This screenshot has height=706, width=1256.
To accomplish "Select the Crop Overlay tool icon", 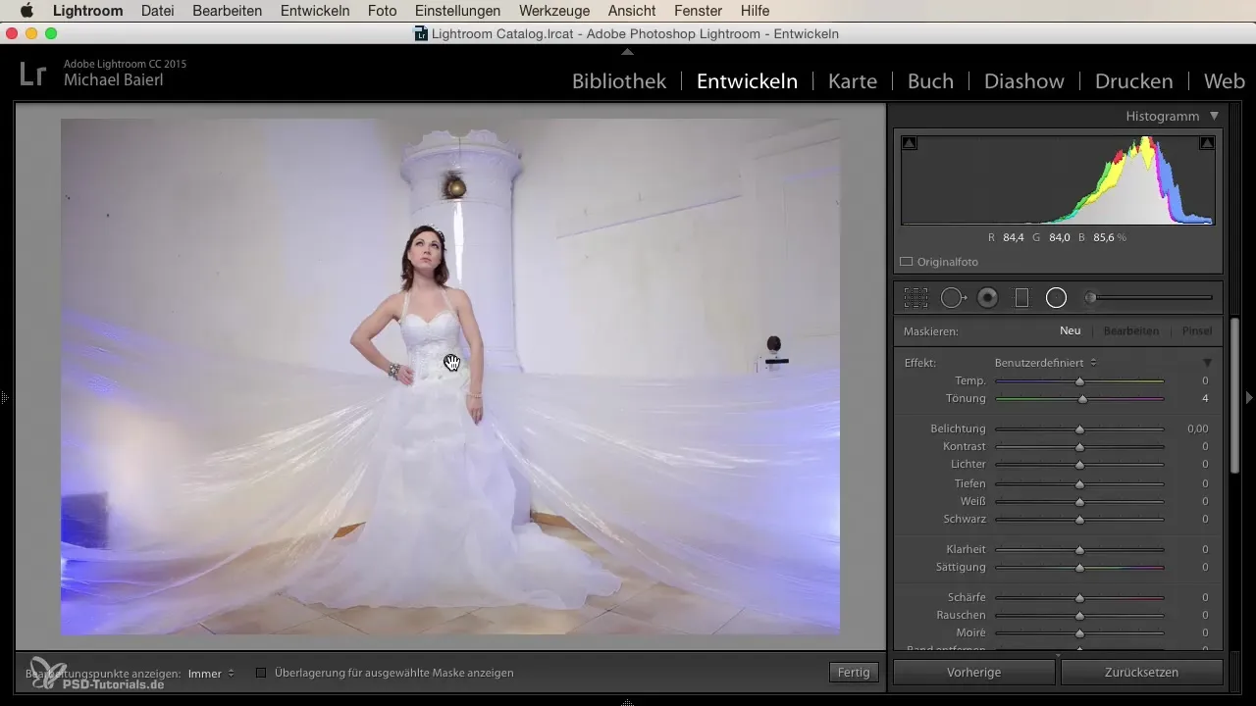I will coord(916,297).
